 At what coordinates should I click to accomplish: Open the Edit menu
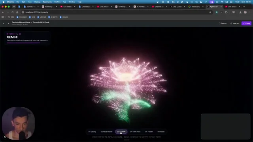(23, 2)
